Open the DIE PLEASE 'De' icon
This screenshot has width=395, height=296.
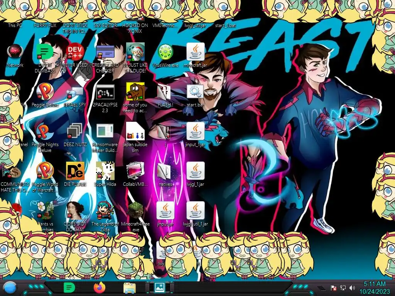point(75,171)
